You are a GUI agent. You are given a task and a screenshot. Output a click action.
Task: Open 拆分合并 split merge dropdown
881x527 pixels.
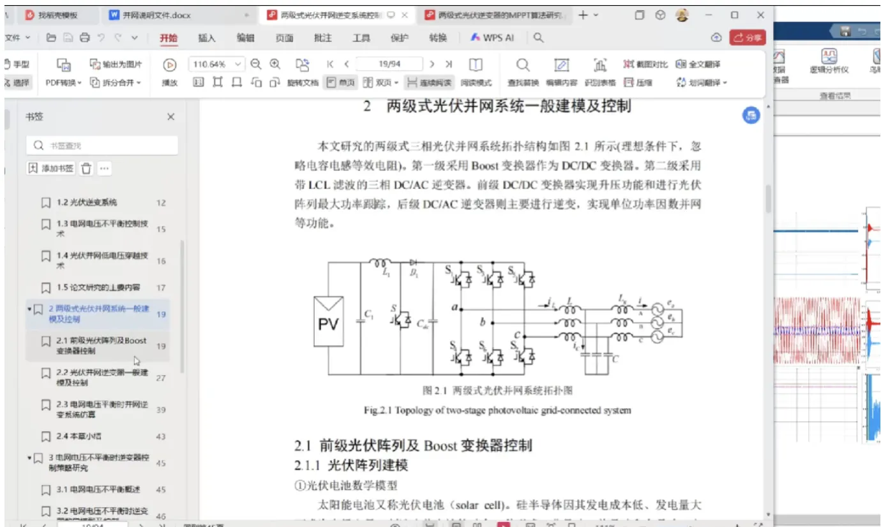pyautogui.click(x=116, y=82)
